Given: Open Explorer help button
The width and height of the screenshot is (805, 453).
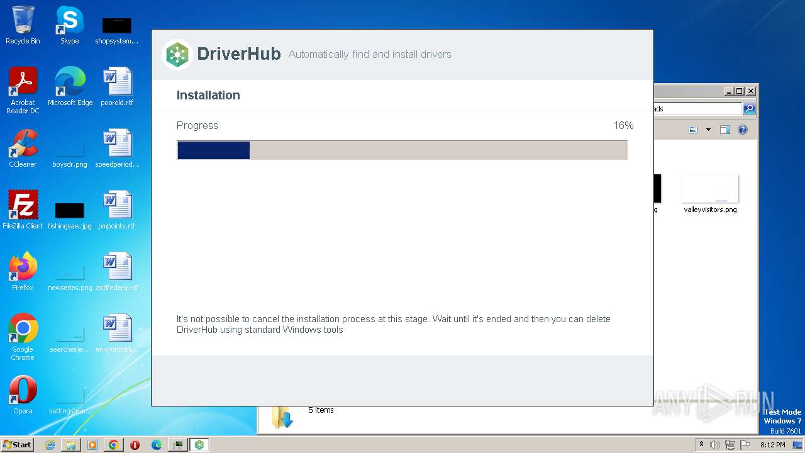Looking at the screenshot, I should (x=743, y=130).
